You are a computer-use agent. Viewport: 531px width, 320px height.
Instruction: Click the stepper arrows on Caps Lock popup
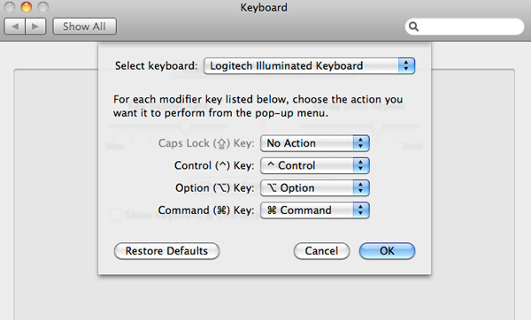coord(361,143)
